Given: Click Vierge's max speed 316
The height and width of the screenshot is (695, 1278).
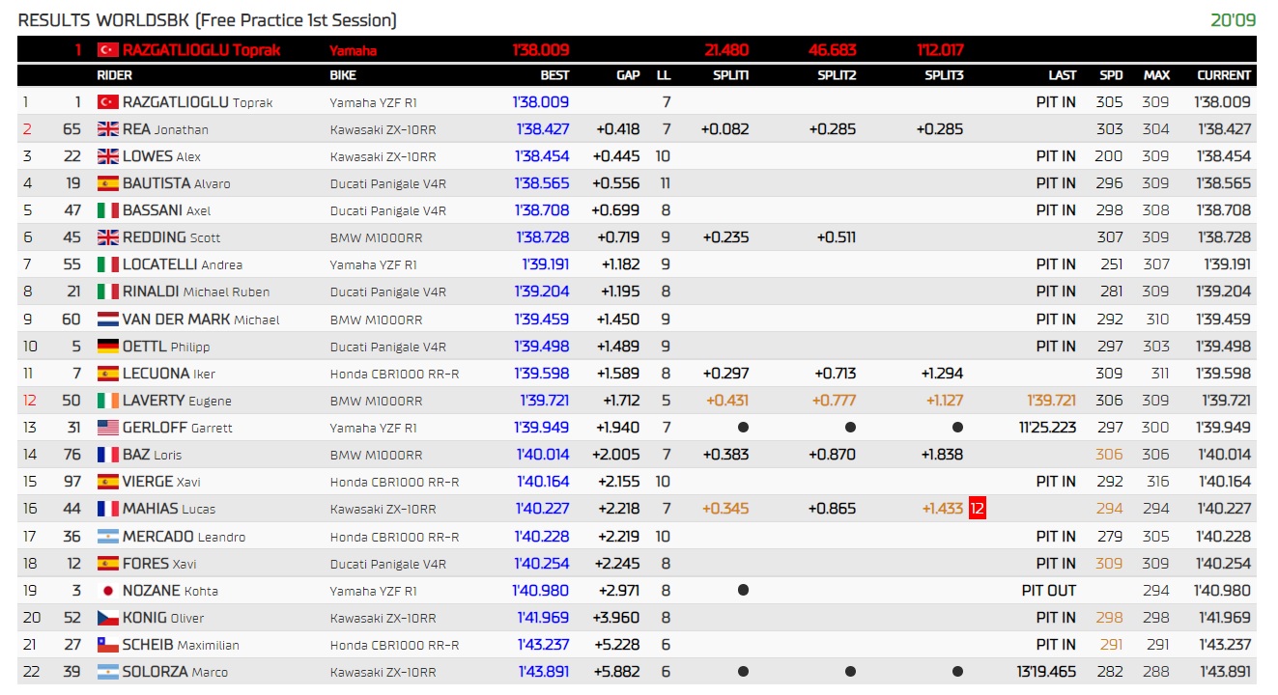Looking at the screenshot, I should coord(1156,482).
